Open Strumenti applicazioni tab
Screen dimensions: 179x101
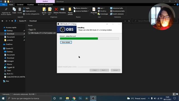[45, 4]
